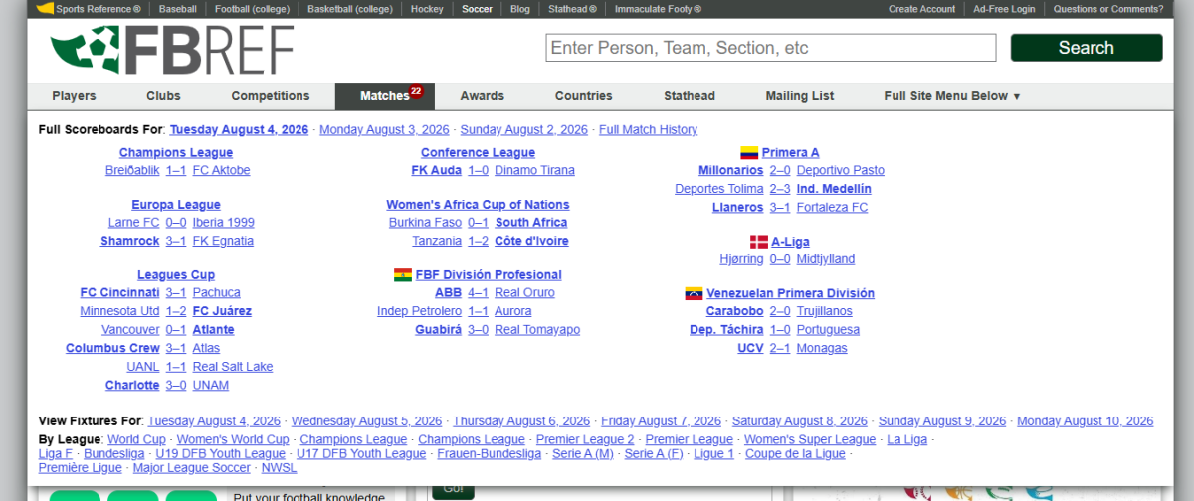Open Sunday August 2, 2026 scoreboard
The width and height of the screenshot is (1194, 501).
523,130
